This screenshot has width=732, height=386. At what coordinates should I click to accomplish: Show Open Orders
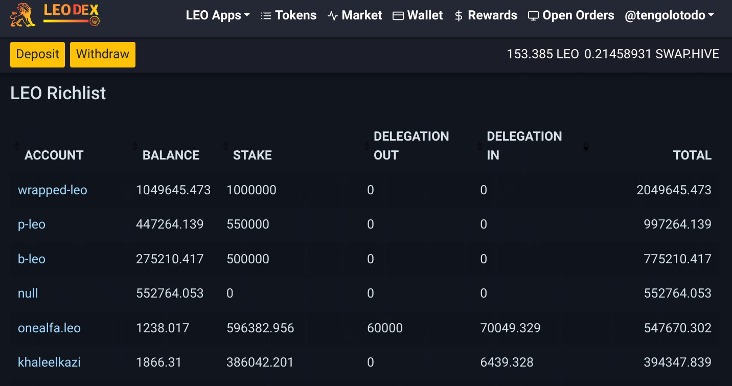571,15
